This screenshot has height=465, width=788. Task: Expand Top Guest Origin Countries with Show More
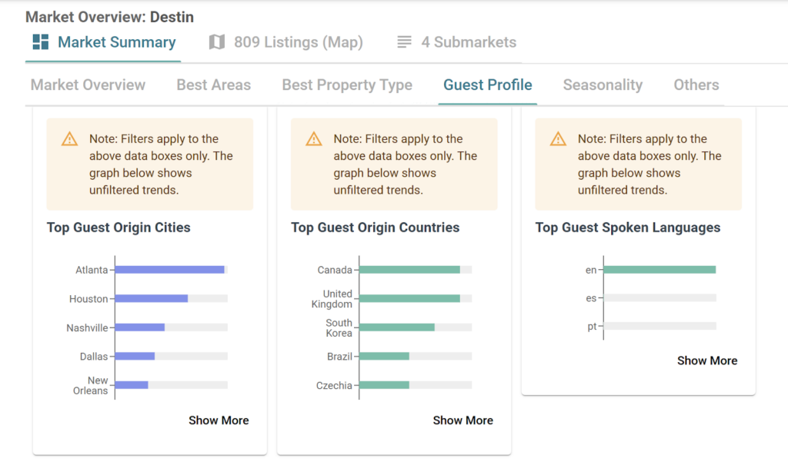pos(462,420)
